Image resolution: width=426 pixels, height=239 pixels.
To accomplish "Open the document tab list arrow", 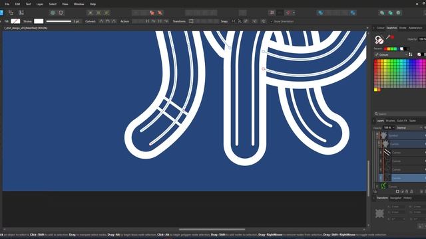I will 367,28.
